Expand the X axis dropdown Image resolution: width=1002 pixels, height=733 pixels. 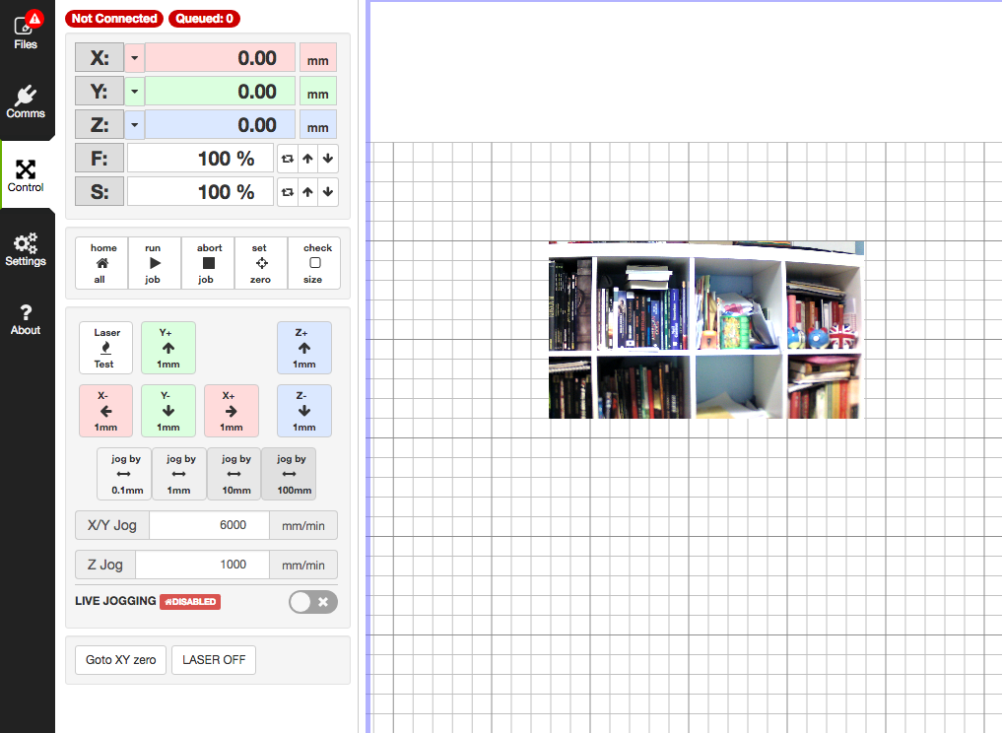(x=134, y=57)
